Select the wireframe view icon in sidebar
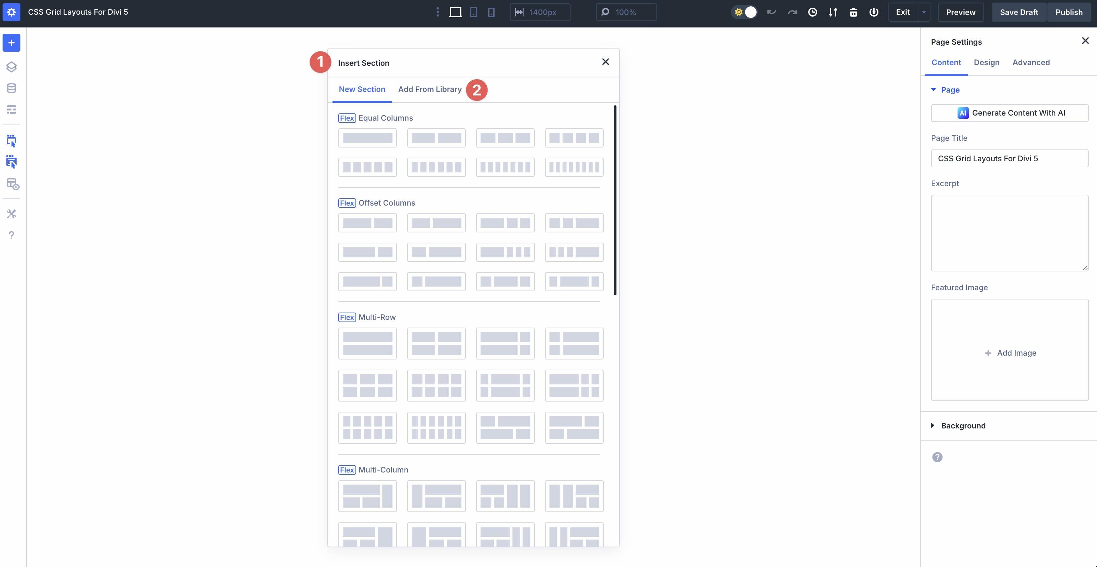 tap(11, 110)
